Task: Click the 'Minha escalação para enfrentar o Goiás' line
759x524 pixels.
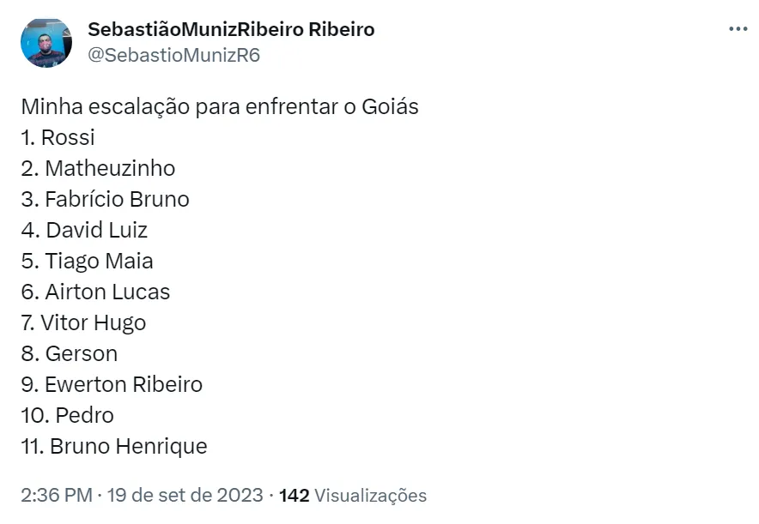Action: tap(220, 107)
